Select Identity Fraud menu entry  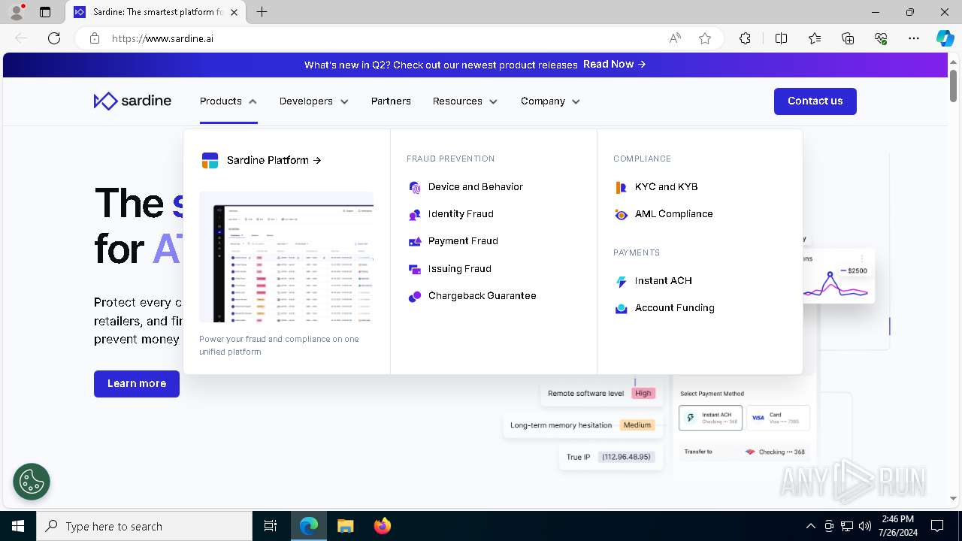tap(461, 214)
